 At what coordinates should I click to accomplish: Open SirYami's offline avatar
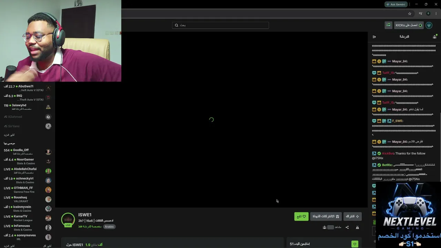48,126
